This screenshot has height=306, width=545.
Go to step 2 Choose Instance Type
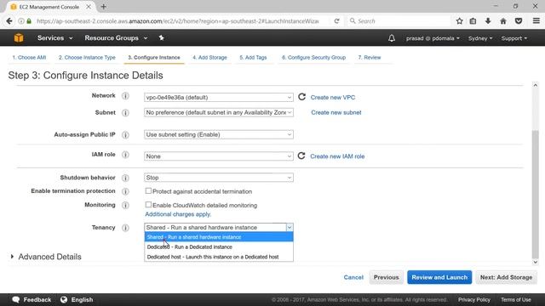point(87,58)
